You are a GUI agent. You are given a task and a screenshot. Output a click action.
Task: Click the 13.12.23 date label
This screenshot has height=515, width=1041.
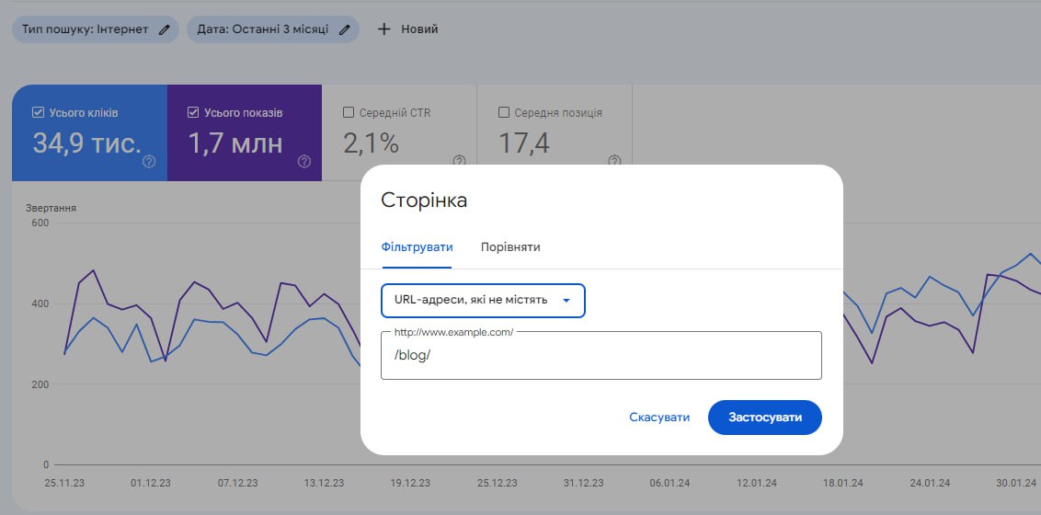pos(324,483)
